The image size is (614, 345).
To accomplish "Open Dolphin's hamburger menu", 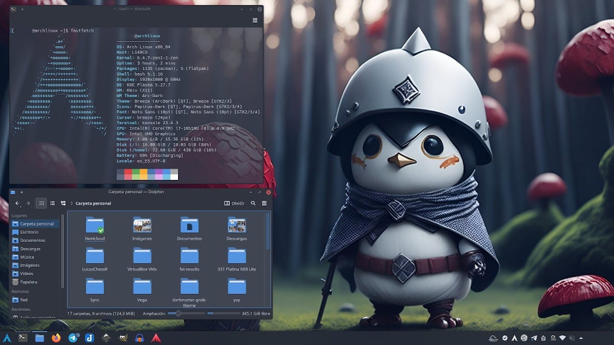I will [x=265, y=203].
